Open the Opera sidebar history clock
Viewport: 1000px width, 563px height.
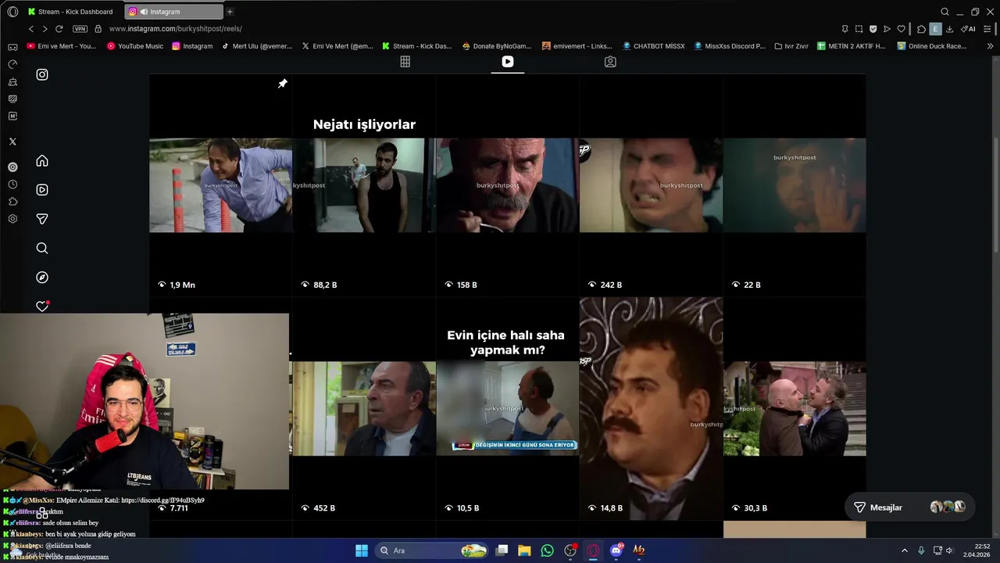click(12, 185)
